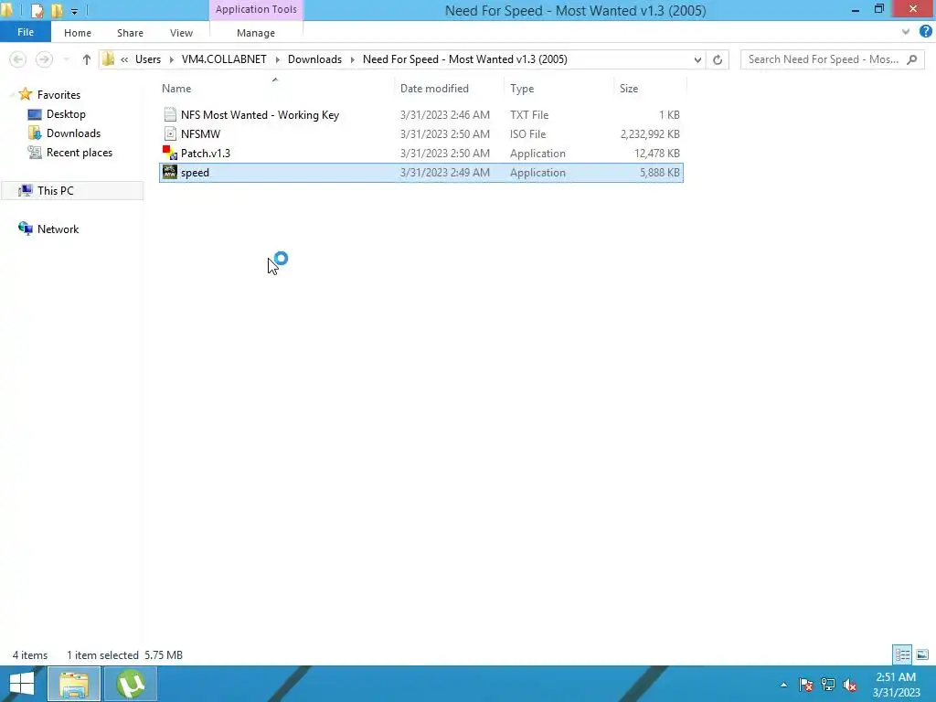Open the Home ribbon tab

click(x=78, y=33)
